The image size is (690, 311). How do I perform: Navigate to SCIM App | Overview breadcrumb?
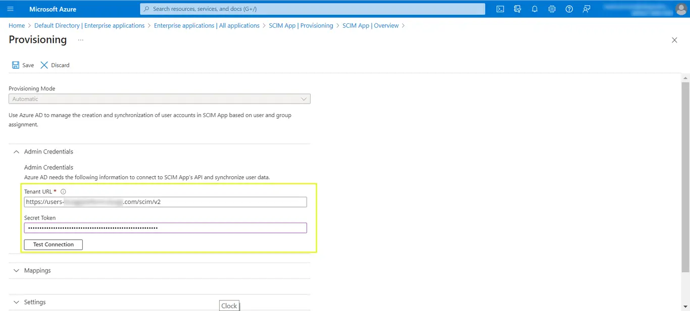click(x=371, y=26)
